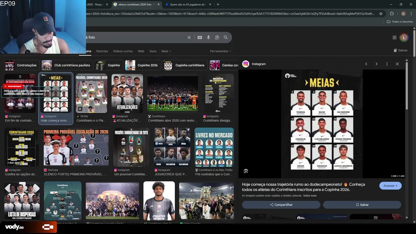Open 'Corinthians abre 2026' stadium thumbnail
The image size is (416, 234).
[x=173, y=94]
